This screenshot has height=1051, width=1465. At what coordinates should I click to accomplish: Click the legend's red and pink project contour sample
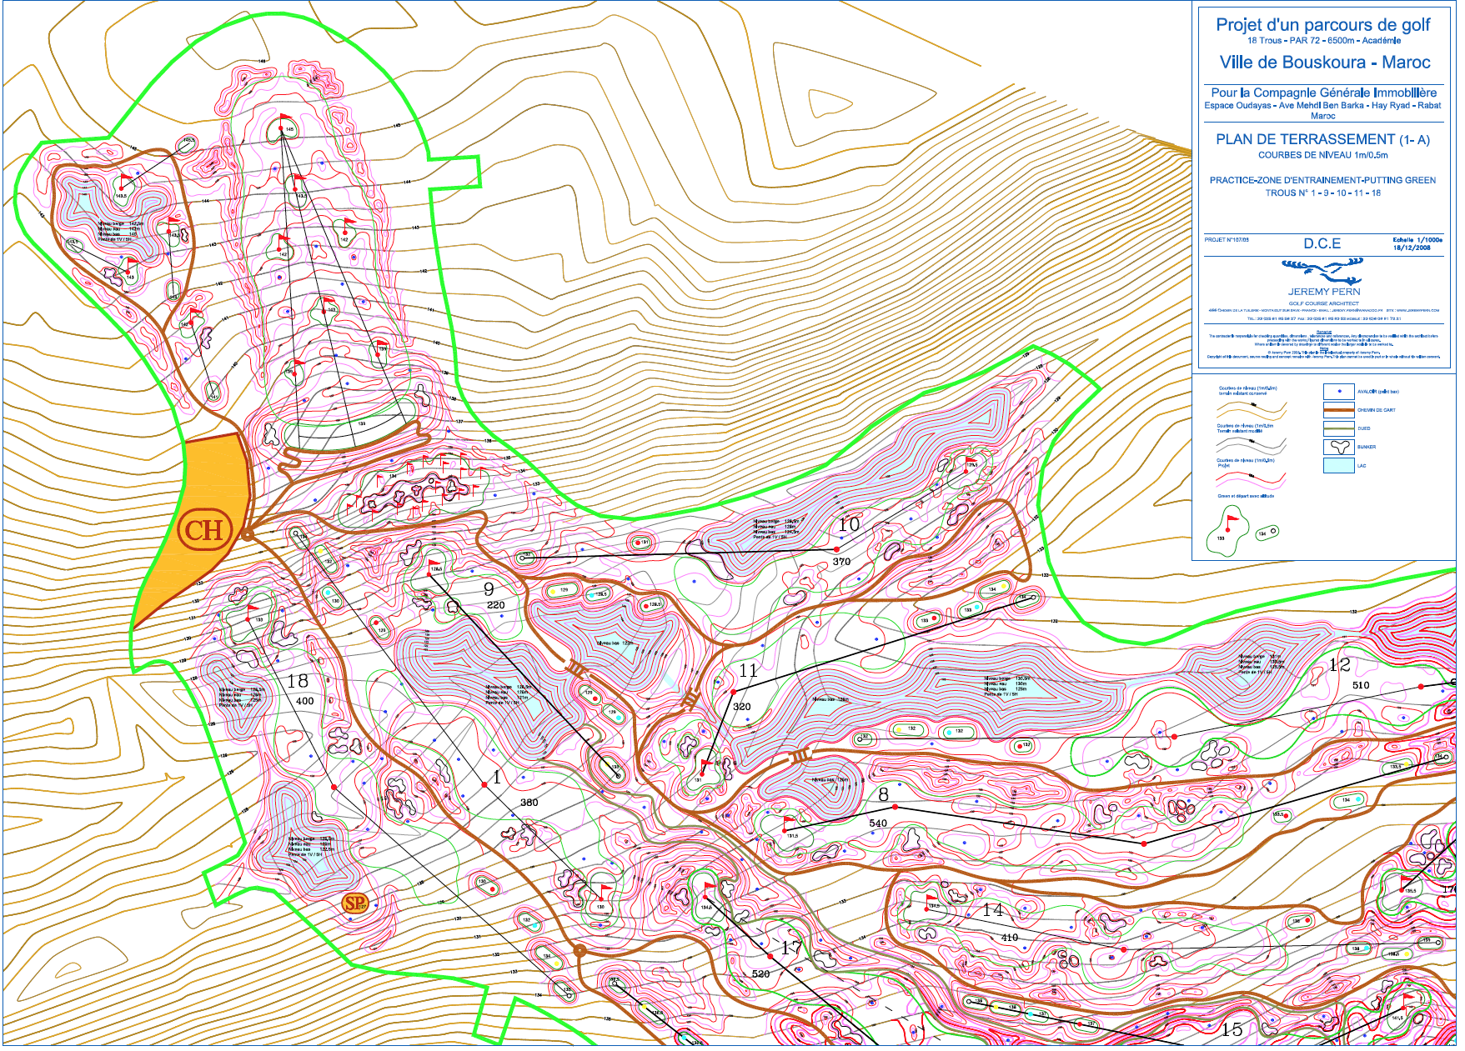(x=1251, y=481)
